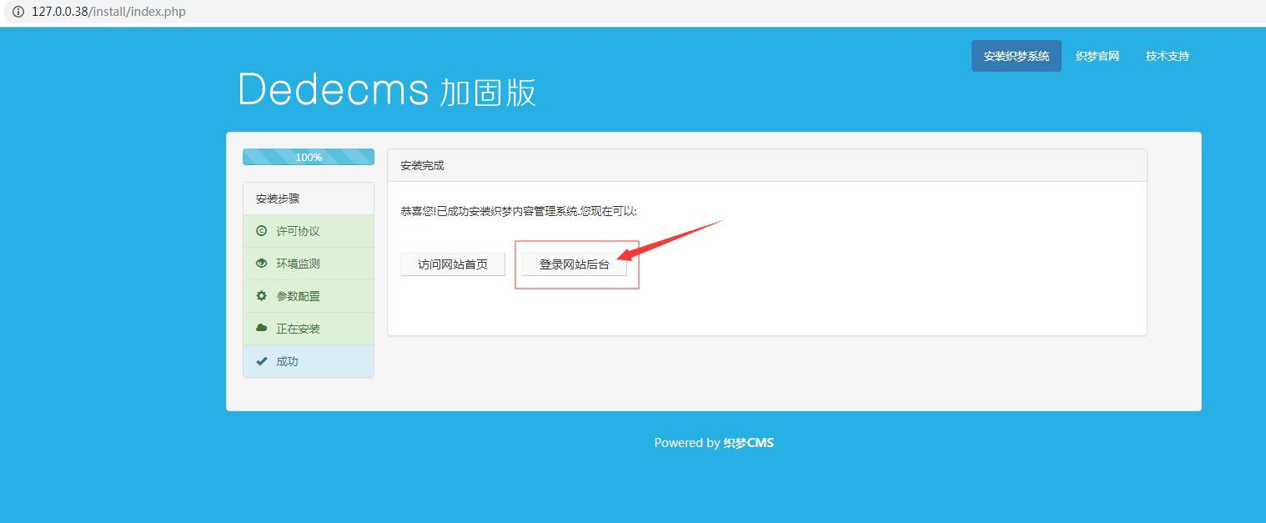
Task: Click the checkmark icon beside 成功
Action: pos(262,361)
